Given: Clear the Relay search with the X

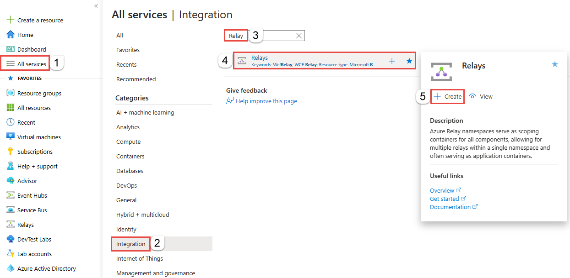Looking at the screenshot, I should 299,35.
